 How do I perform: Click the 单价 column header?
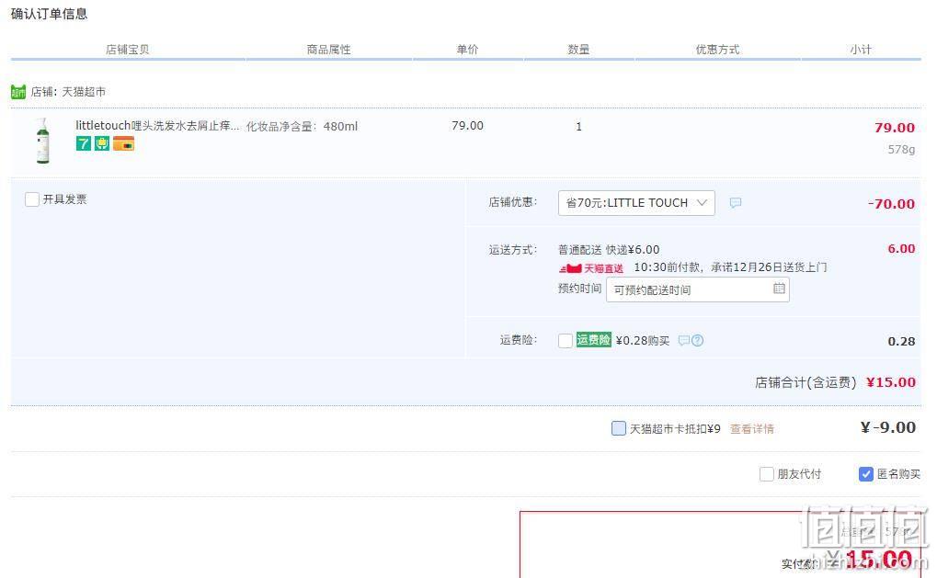coord(467,50)
